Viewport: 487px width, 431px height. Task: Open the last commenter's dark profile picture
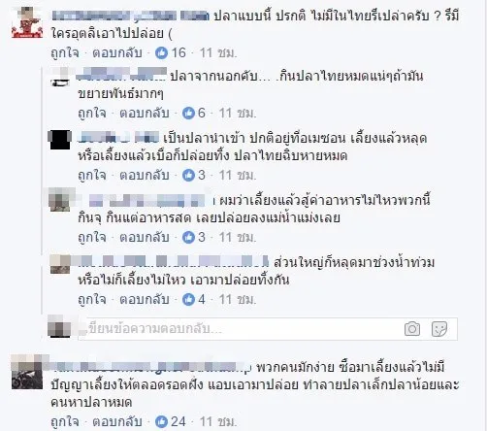click(x=27, y=373)
